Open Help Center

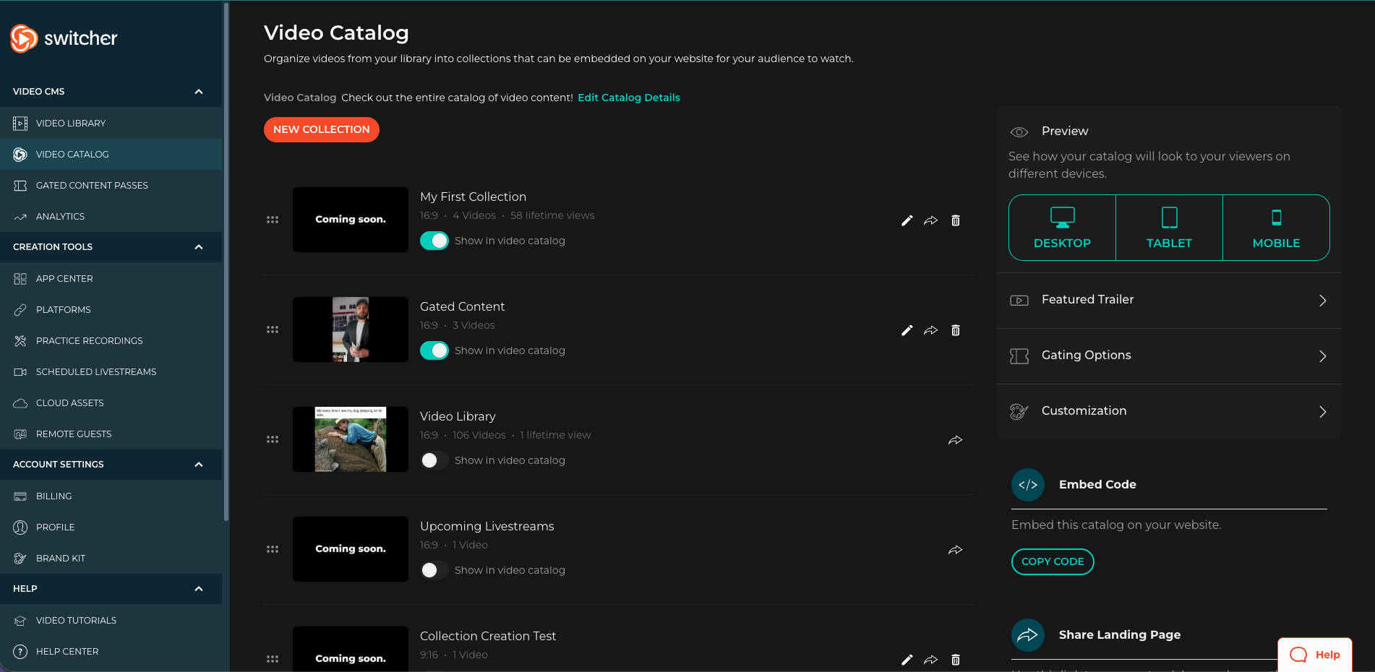point(111,652)
